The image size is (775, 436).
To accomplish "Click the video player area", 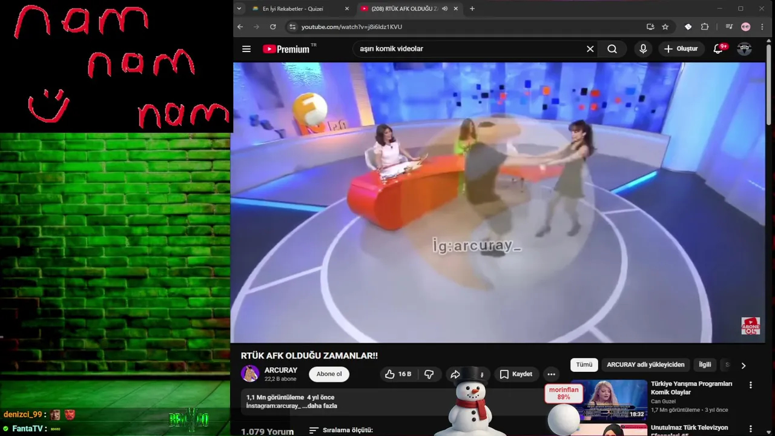I will click(x=498, y=202).
